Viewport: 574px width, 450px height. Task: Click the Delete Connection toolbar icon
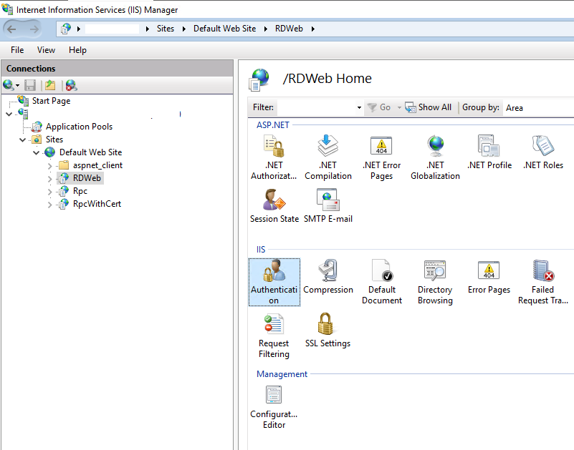(71, 85)
